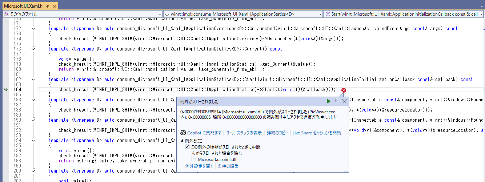Close the Microsoft.UI.Xaml.h tab
The image size is (485, 182).
point(55,7)
